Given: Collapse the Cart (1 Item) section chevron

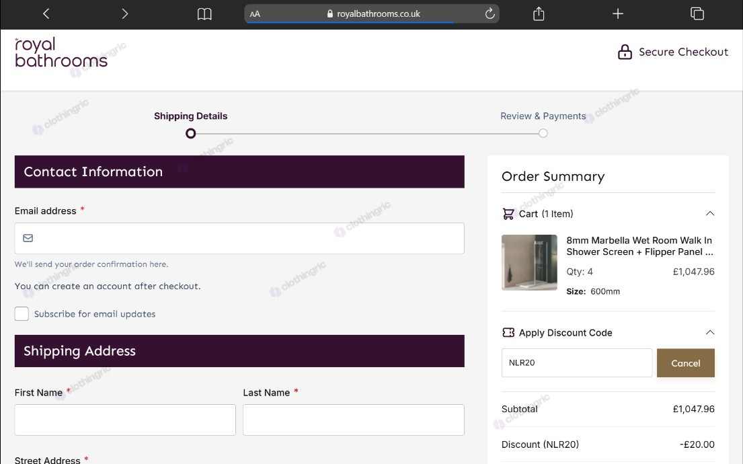Looking at the screenshot, I should [x=710, y=213].
